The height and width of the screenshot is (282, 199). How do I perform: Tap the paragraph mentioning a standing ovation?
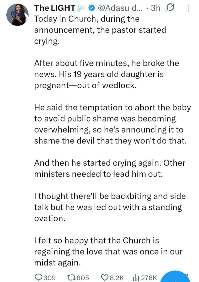coord(110,207)
